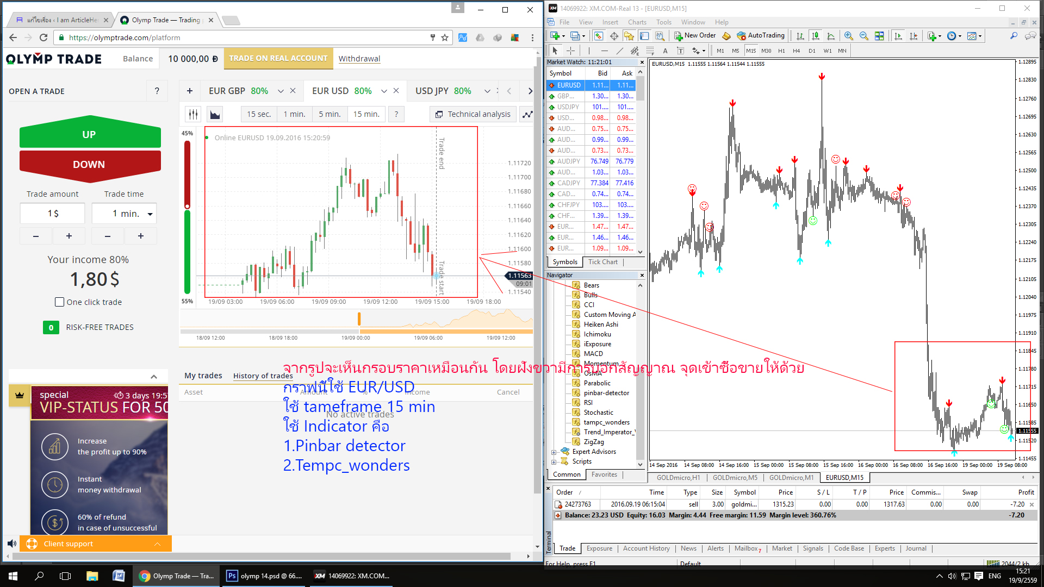The height and width of the screenshot is (587, 1044).
Task: Open Technical analysis panel
Action: [473, 114]
